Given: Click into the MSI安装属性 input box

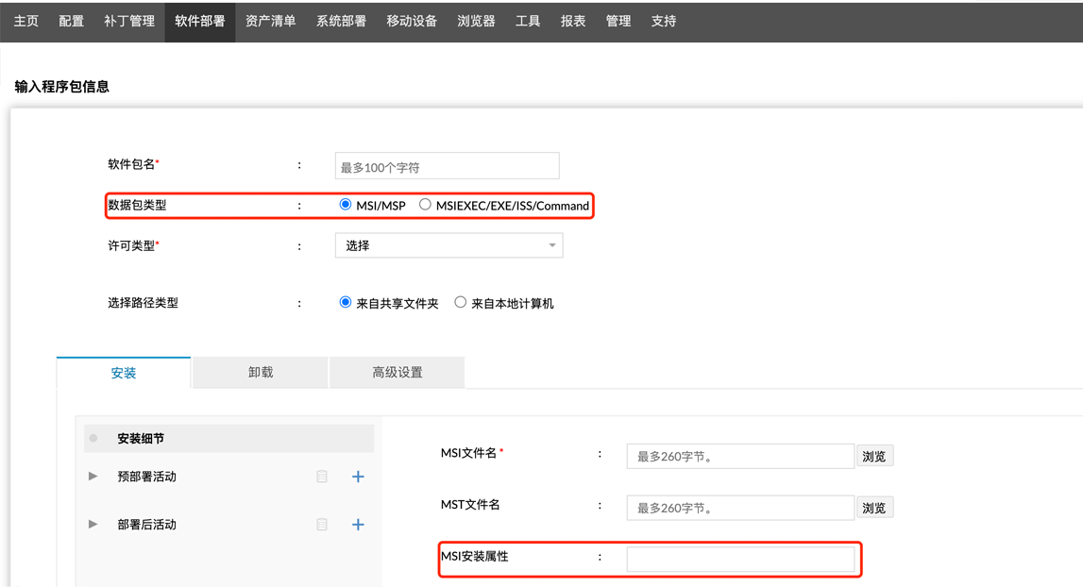Looking at the screenshot, I should (x=740, y=559).
